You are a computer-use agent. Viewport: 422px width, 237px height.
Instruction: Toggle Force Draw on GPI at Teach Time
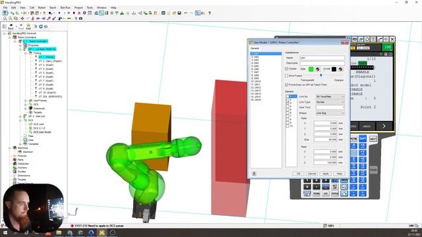pos(287,85)
